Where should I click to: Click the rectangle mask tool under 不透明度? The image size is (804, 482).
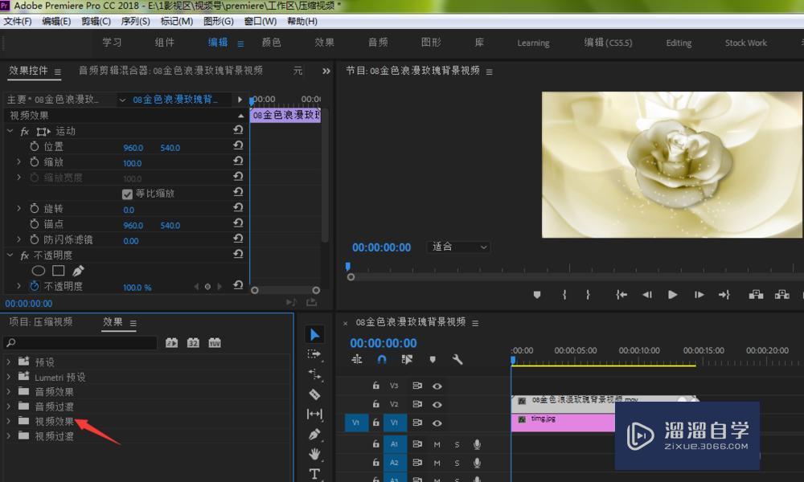click(x=59, y=271)
